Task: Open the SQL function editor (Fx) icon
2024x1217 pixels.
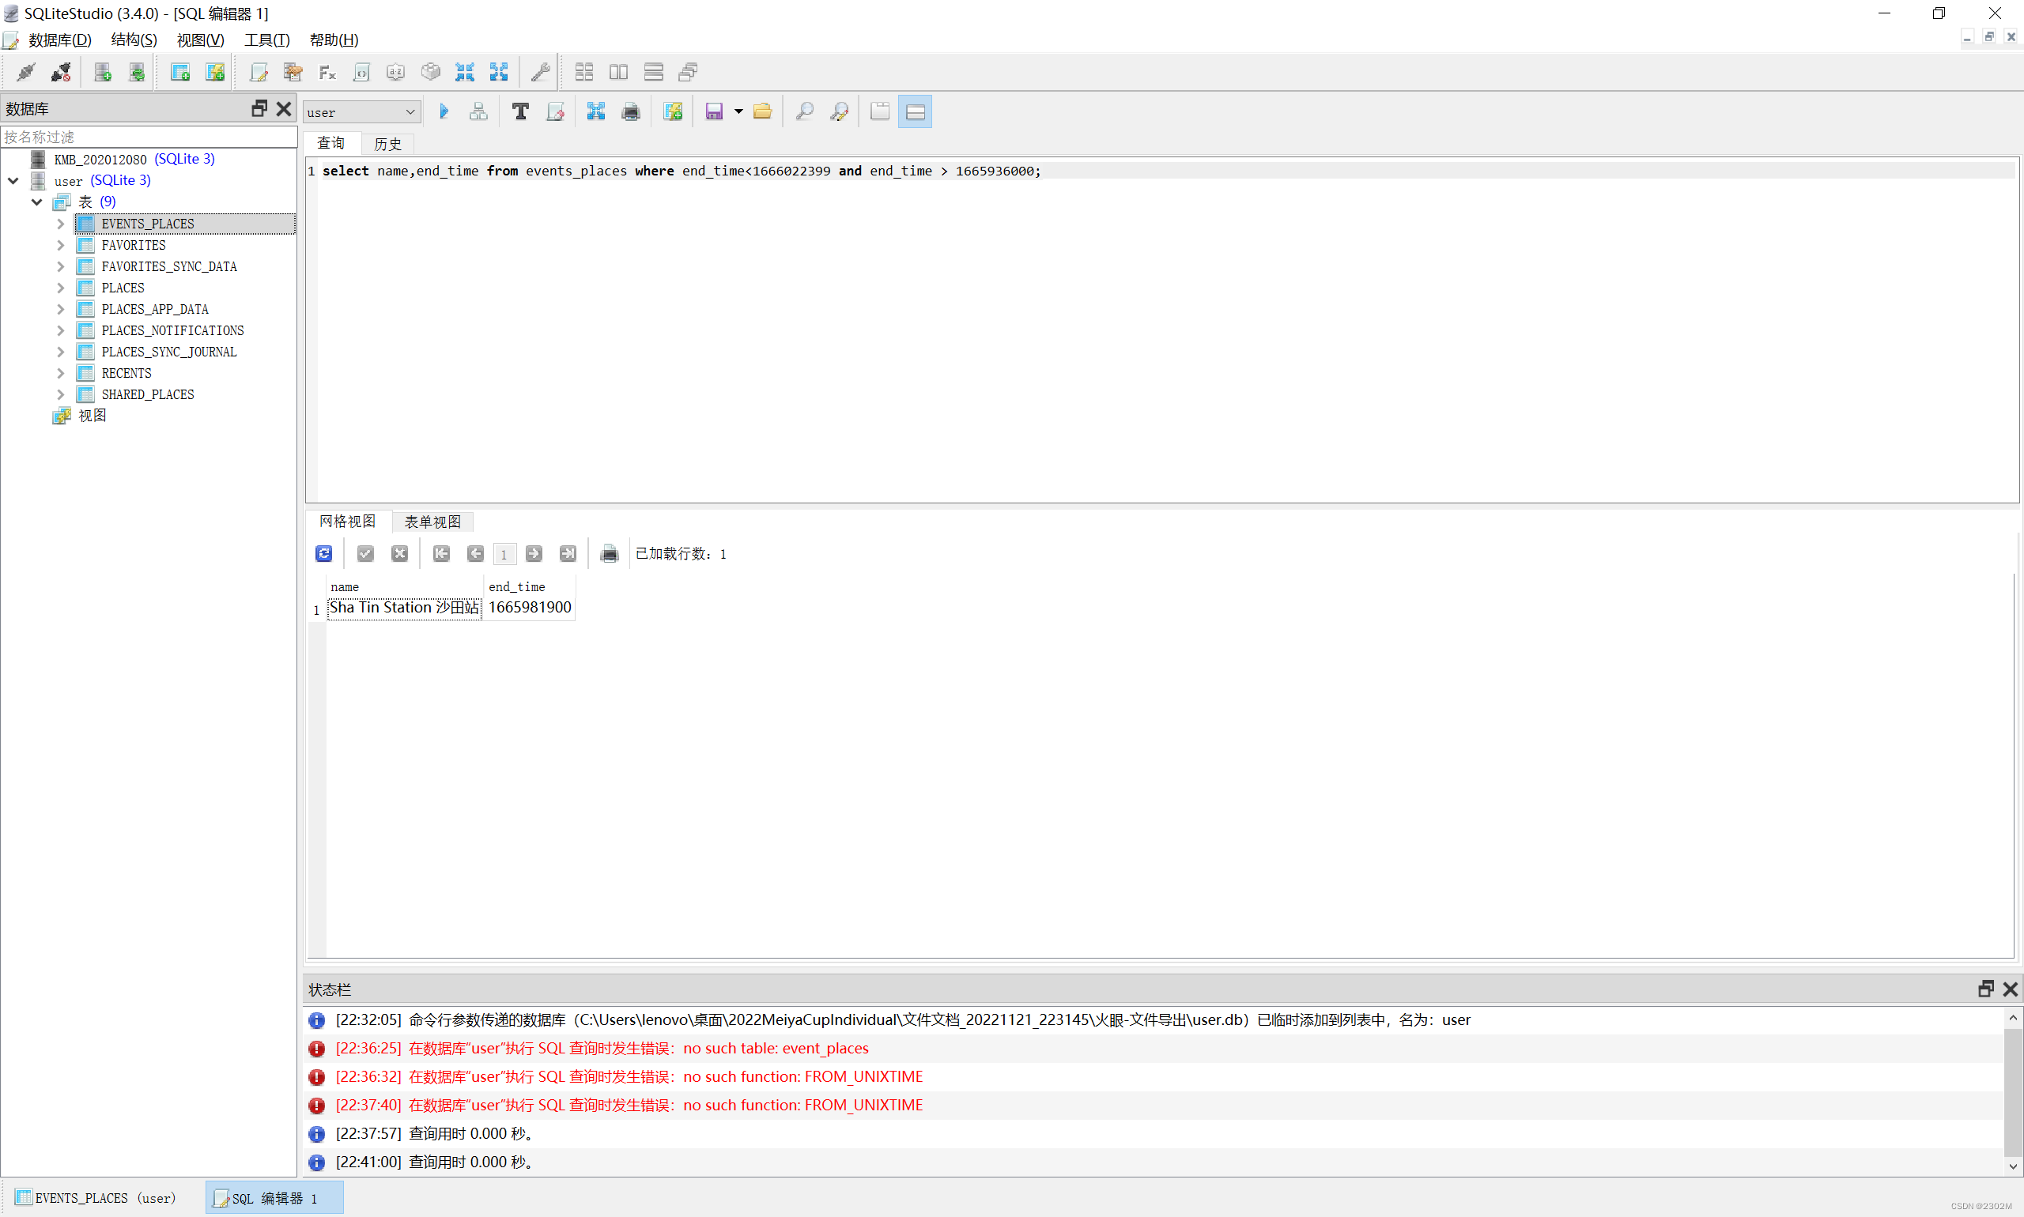Action: pos(327,72)
